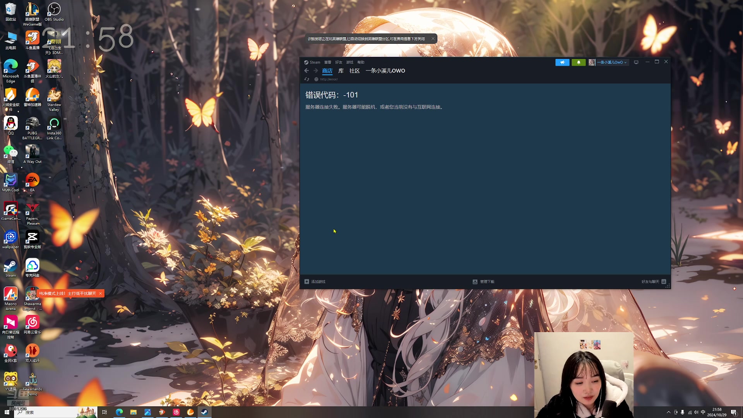Select the 此电脑 This PC desktop icon
Viewport: 743px width, 418px height.
[11, 41]
